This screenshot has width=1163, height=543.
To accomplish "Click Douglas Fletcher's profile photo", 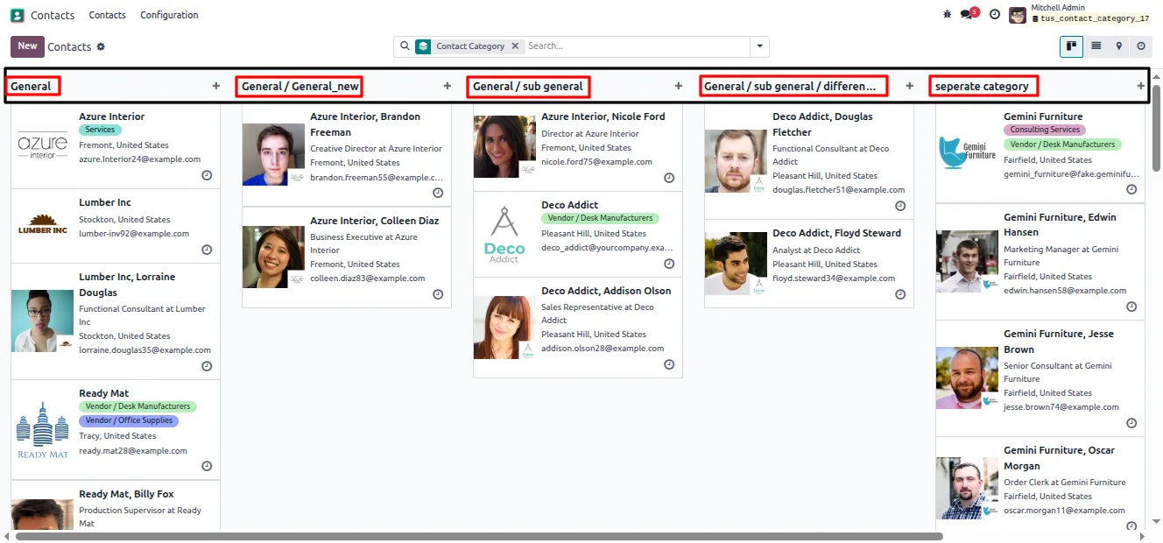I will (x=736, y=161).
